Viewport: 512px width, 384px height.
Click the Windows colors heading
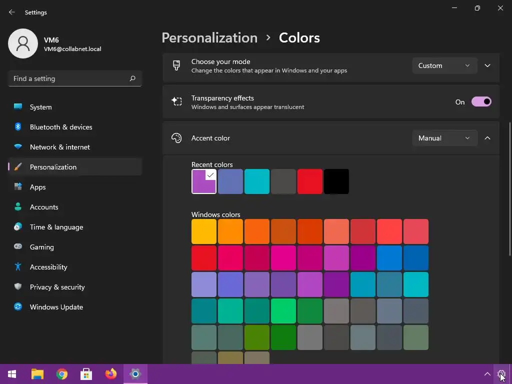(x=215, y=214)
